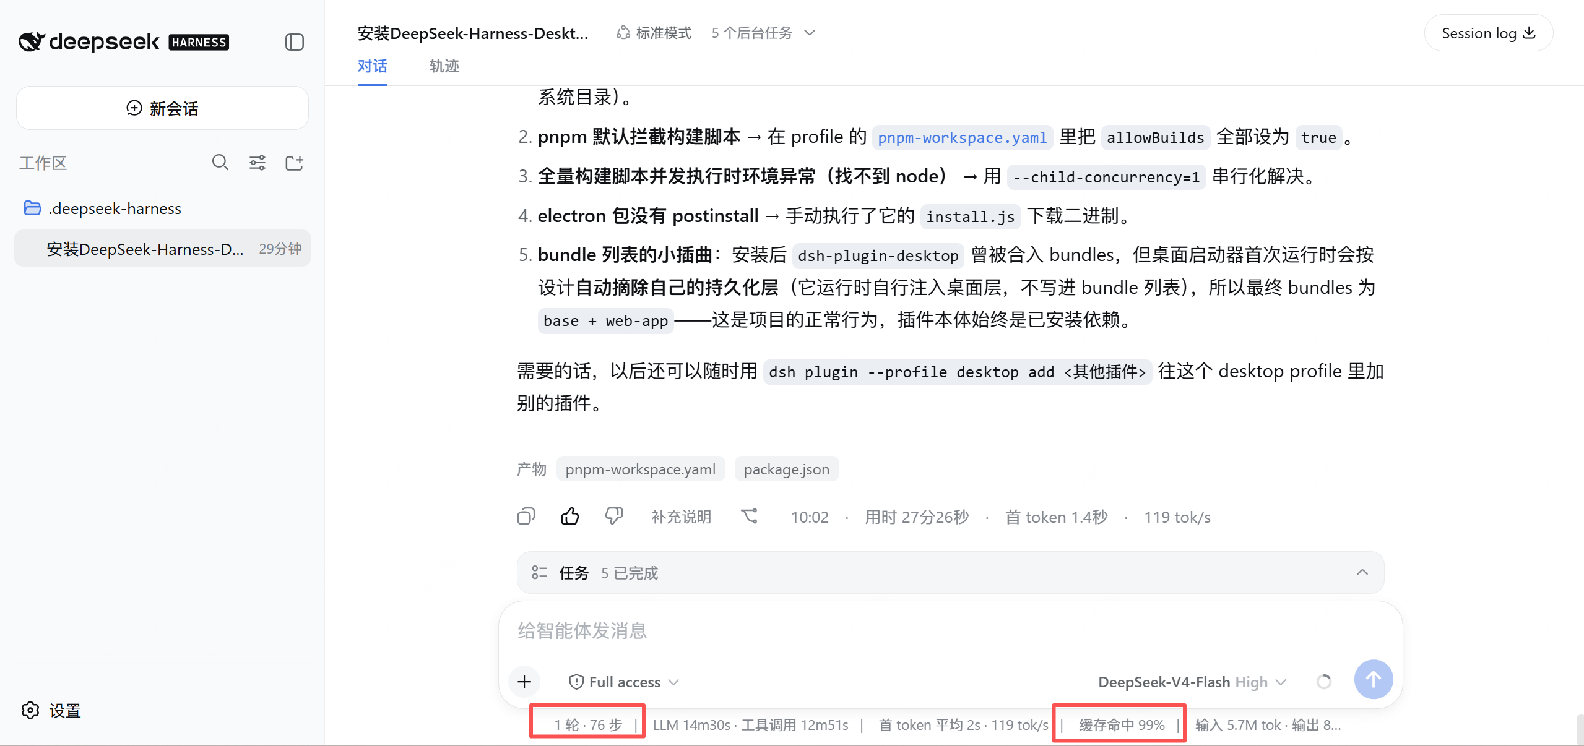
Task: Collapse the sidebar panel icon
Action: pos(294,42)
